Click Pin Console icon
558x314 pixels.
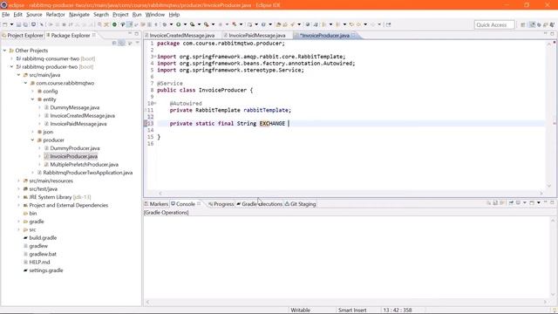511,203
